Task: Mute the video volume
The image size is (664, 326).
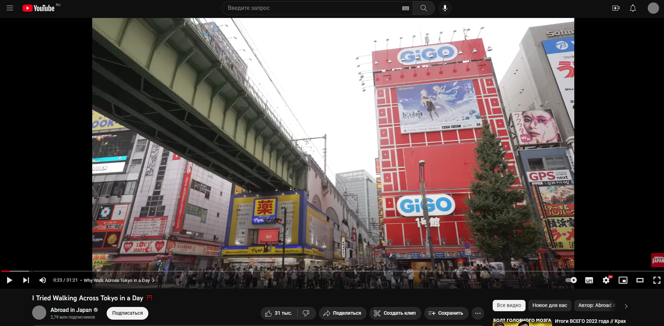Action: pyautogui.click(x=43, y=280)
